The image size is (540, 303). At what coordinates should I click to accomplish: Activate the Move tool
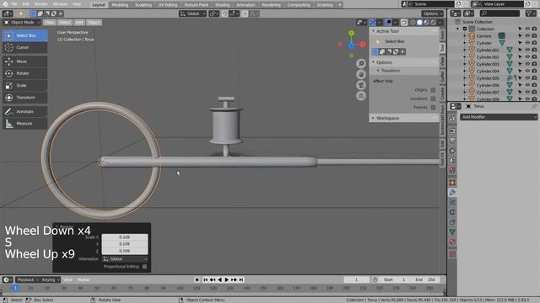[24, 61]
